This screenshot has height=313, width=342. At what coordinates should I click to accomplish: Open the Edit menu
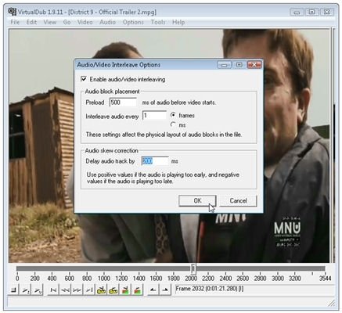[x=31, y=22]
